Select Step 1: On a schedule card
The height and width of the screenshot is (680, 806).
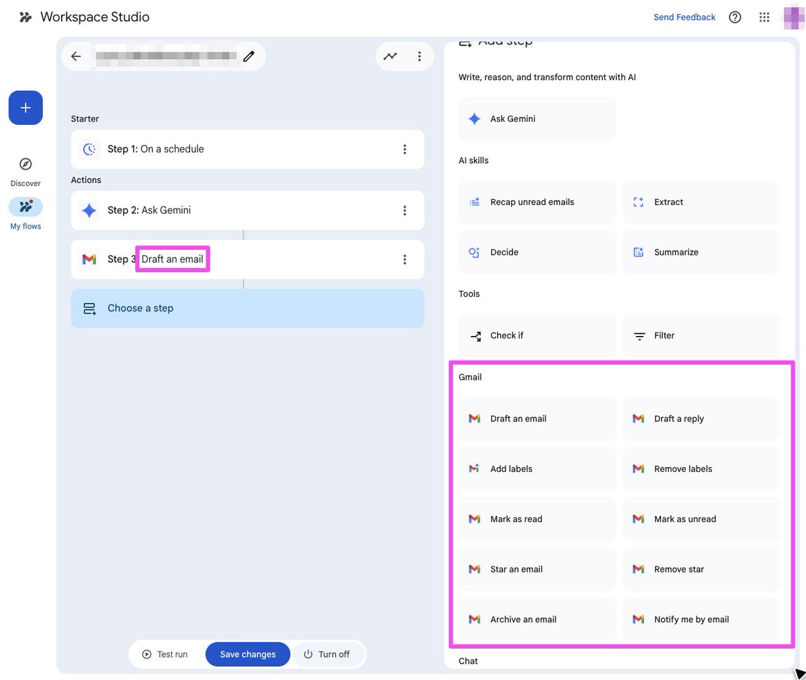[x=247, y=149]
